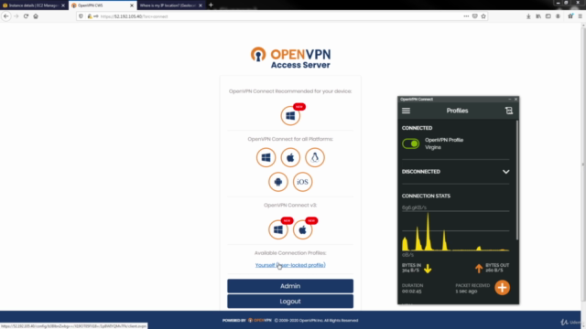Click the Logout button
The image size is (586, 329).
pos(290,302)
